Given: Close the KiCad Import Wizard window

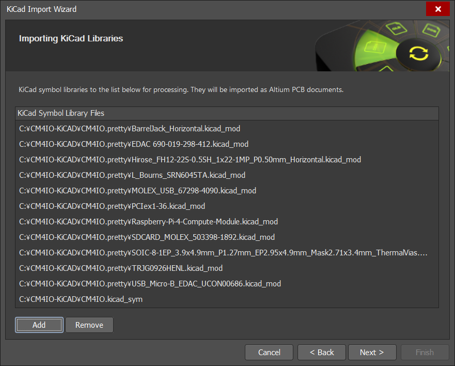Looking at the screenshot, I should coord(438,9).
